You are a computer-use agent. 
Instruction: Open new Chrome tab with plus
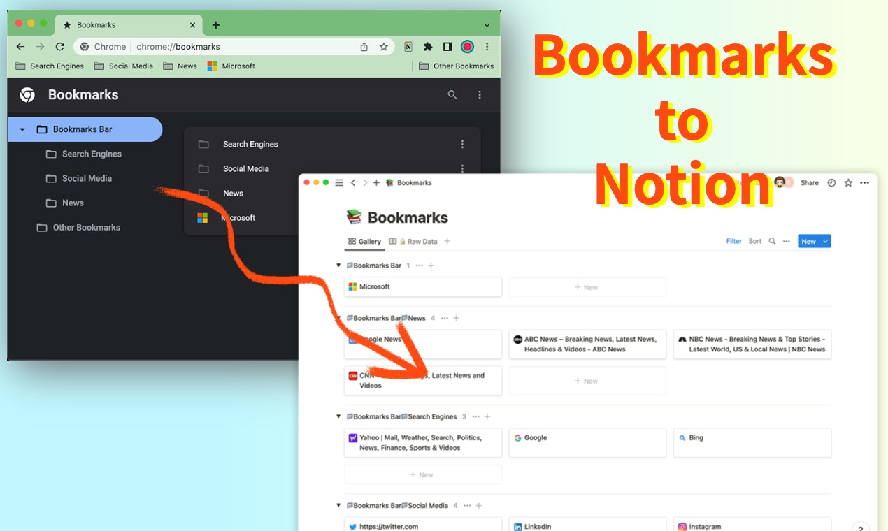coord(215,25)
